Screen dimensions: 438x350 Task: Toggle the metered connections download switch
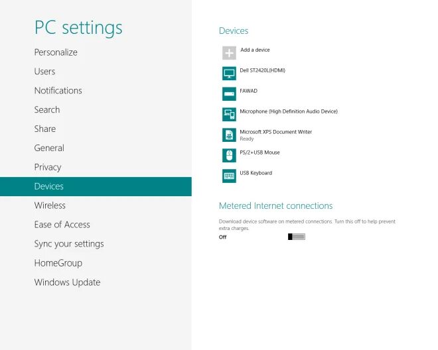tap(297, 237)
